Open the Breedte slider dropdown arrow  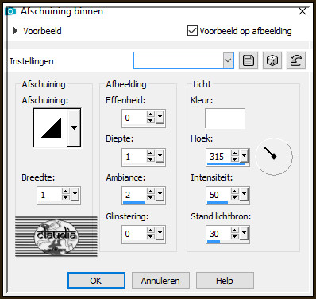(x=75, y=195)
